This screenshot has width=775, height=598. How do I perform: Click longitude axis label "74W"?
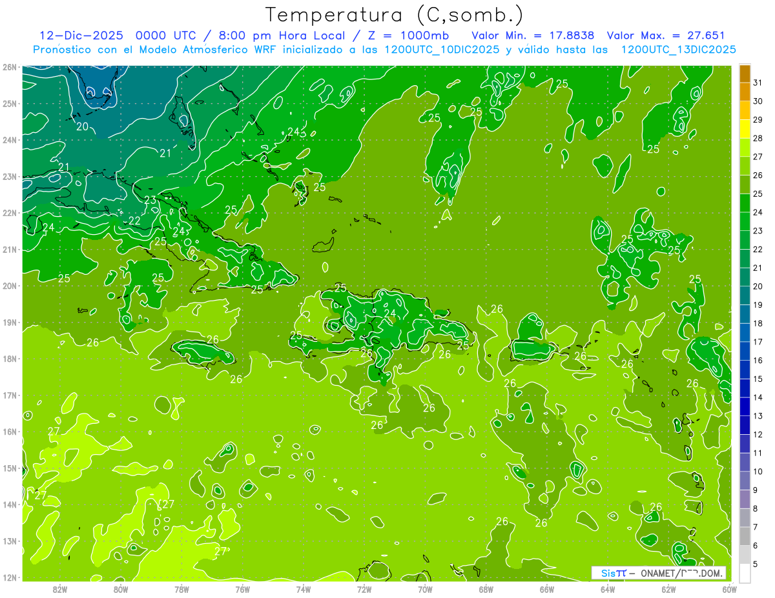tap(304, 589)
